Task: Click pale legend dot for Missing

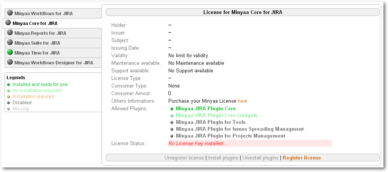Action: pos(8,109)
